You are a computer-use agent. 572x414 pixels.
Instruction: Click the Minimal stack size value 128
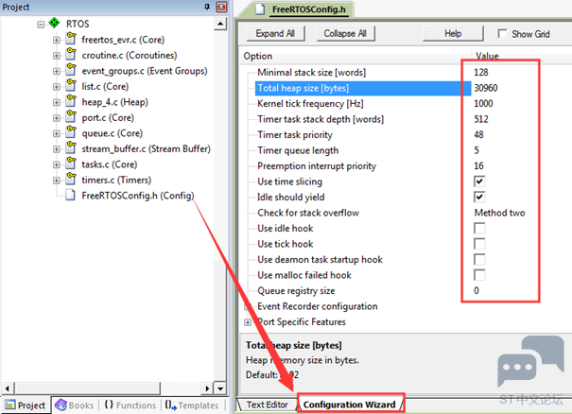click(481, 72)
